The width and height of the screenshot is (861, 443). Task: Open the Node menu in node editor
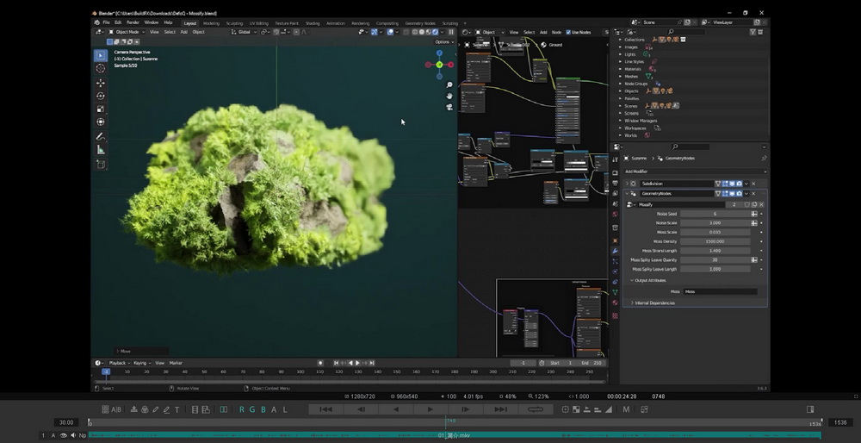(556, 33)
